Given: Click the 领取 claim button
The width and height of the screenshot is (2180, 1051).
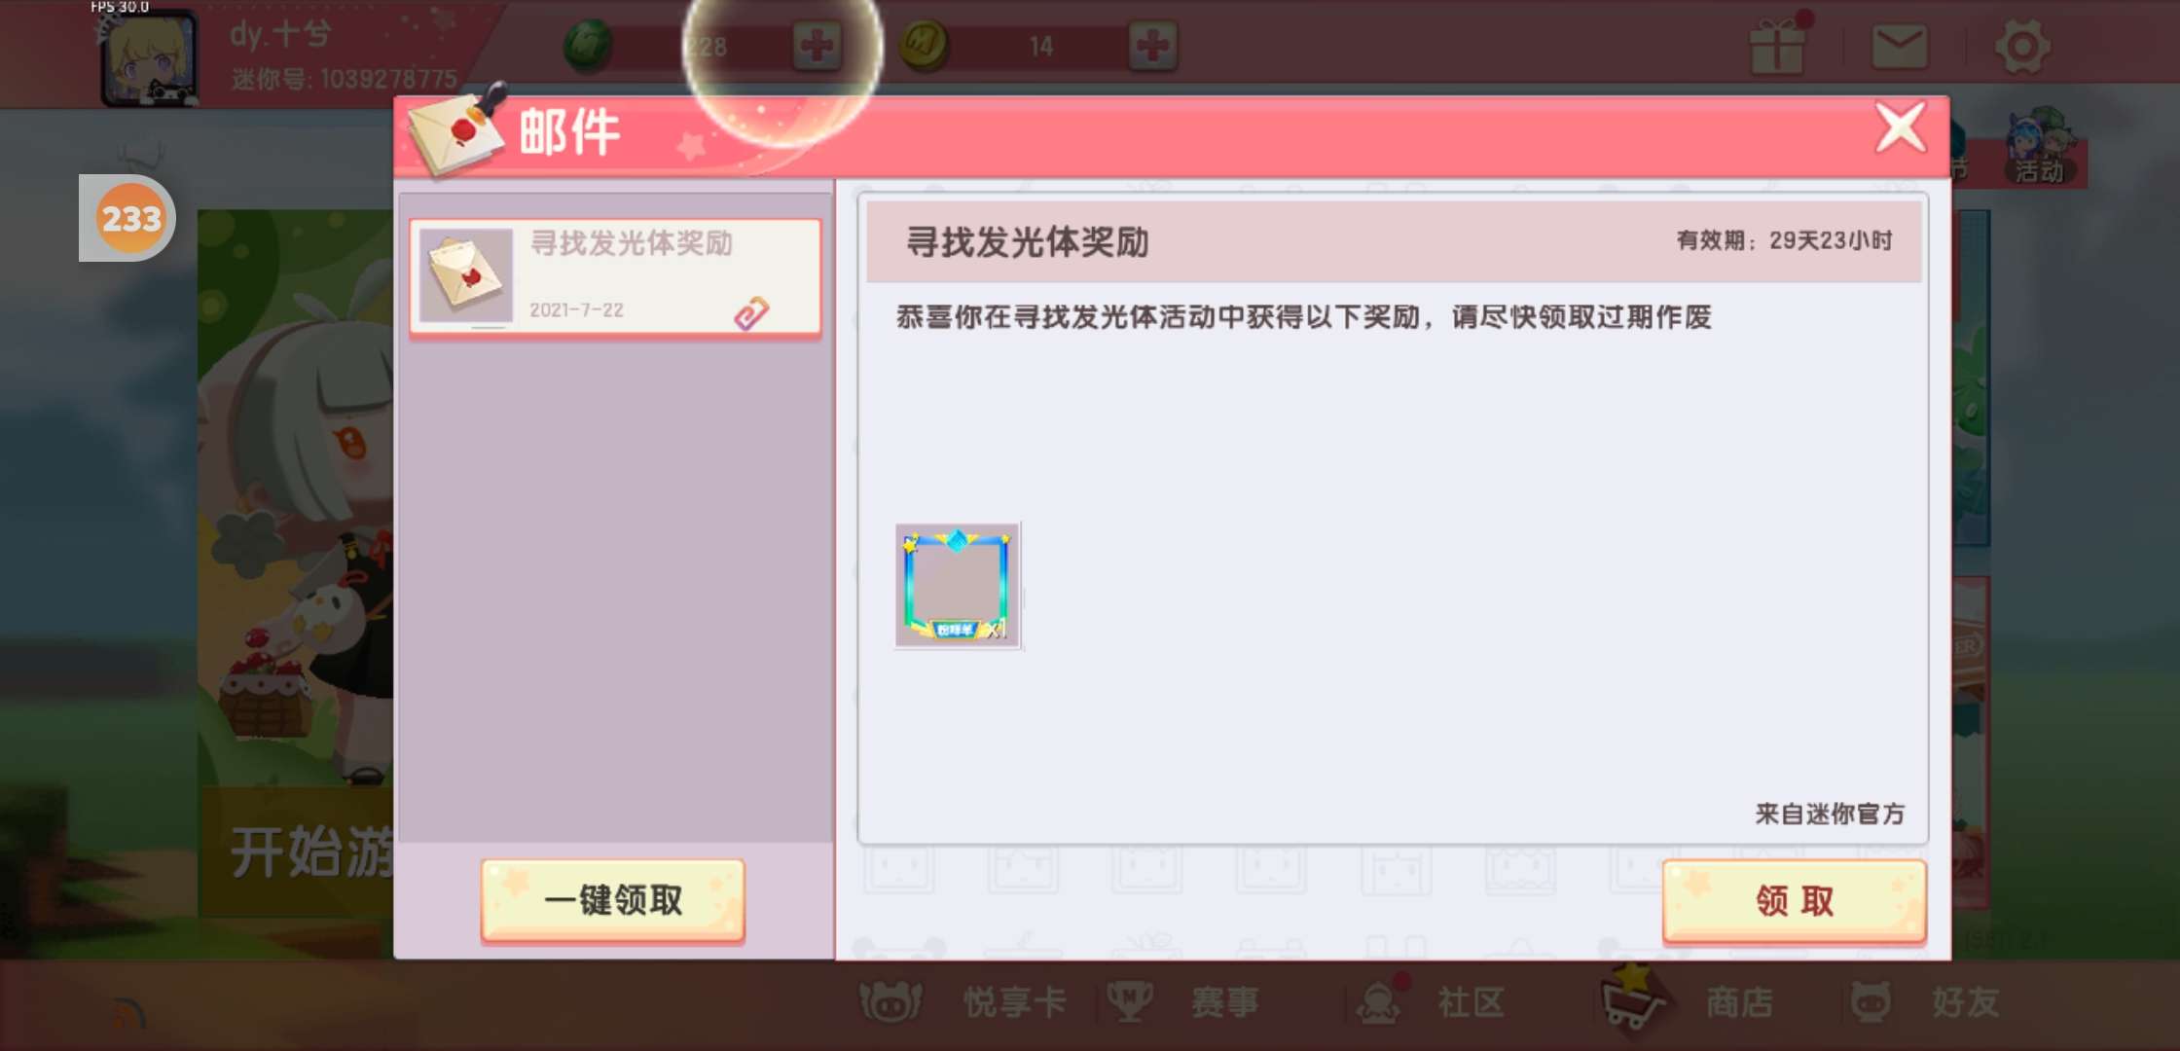Looking at the screenshot, I should [x=1795, y=901].
